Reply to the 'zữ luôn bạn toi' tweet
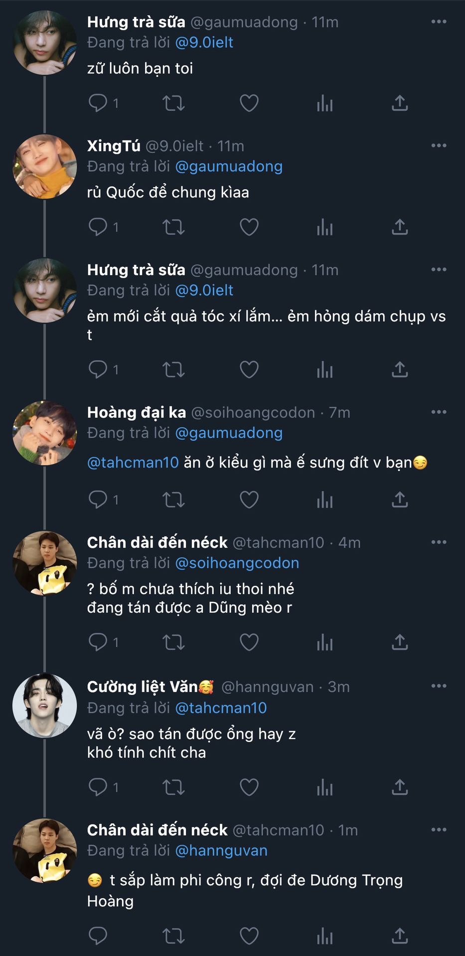 tap(98, 103)
